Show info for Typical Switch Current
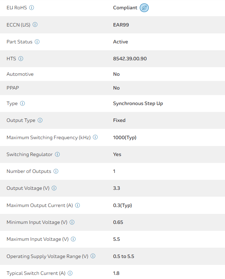Screen dimensions: 225x279 pyautogui.click(x=70, y=273)
